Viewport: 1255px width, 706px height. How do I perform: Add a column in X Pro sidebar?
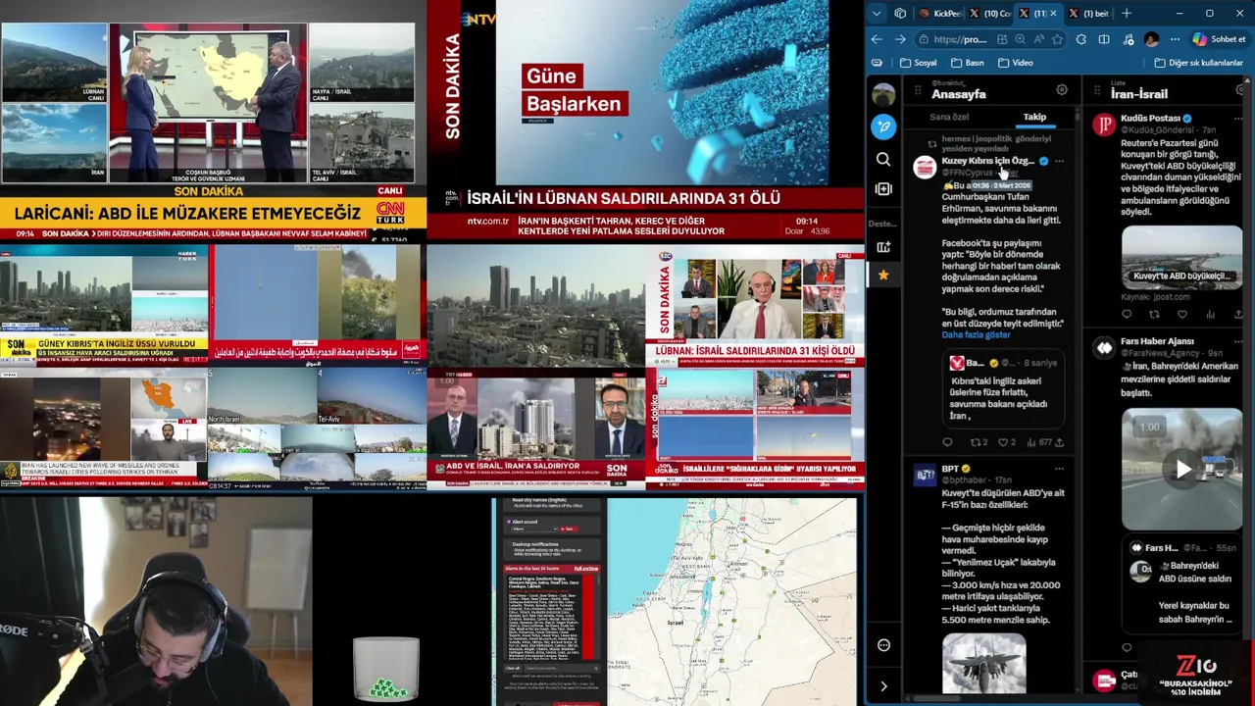(x=883, y=189)
